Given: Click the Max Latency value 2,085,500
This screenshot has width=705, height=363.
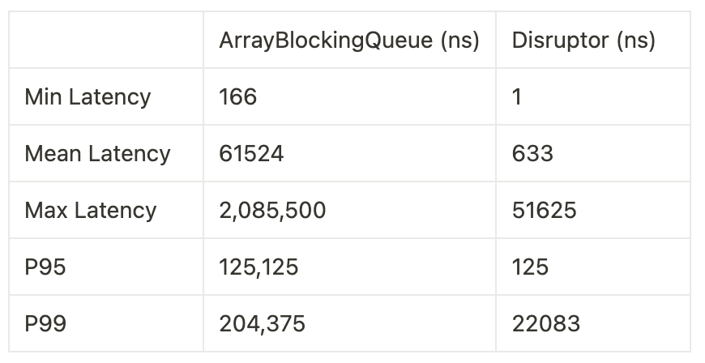Looking at the screenshot, I should (x=272, y=210).
